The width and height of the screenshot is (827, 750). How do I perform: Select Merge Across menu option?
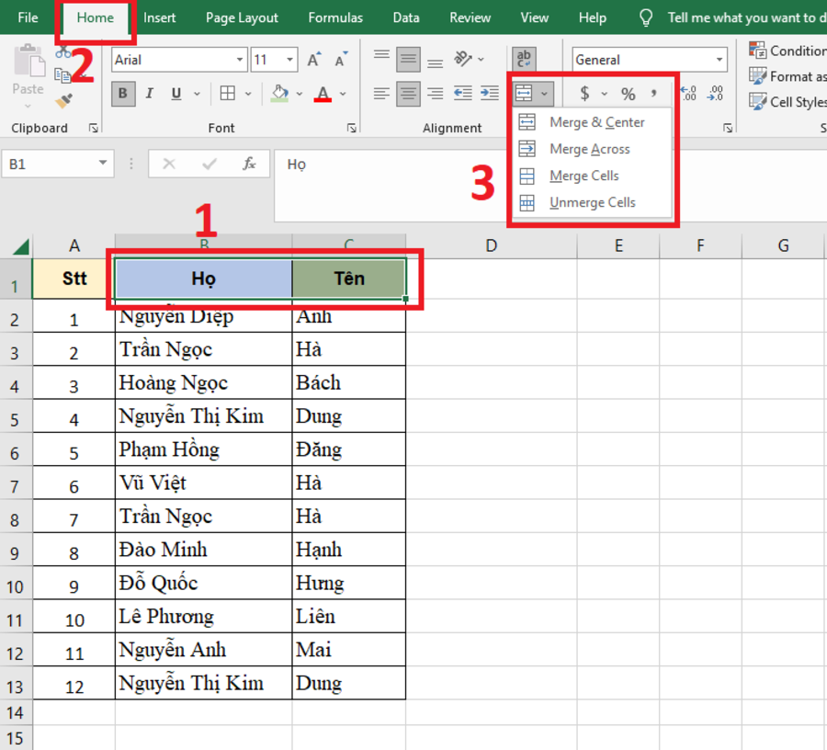click(592, 149)
